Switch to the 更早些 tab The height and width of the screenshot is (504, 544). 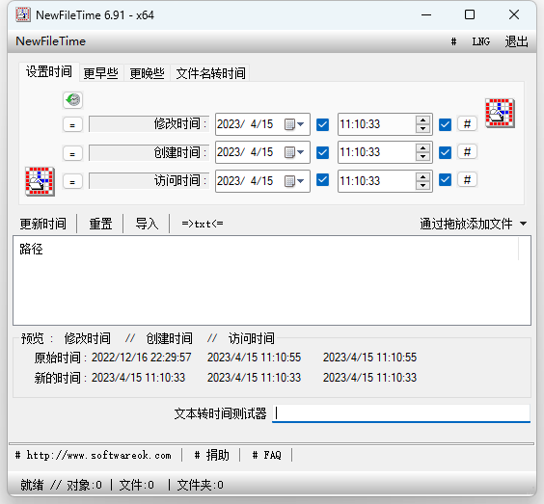[x=101, y=73]
